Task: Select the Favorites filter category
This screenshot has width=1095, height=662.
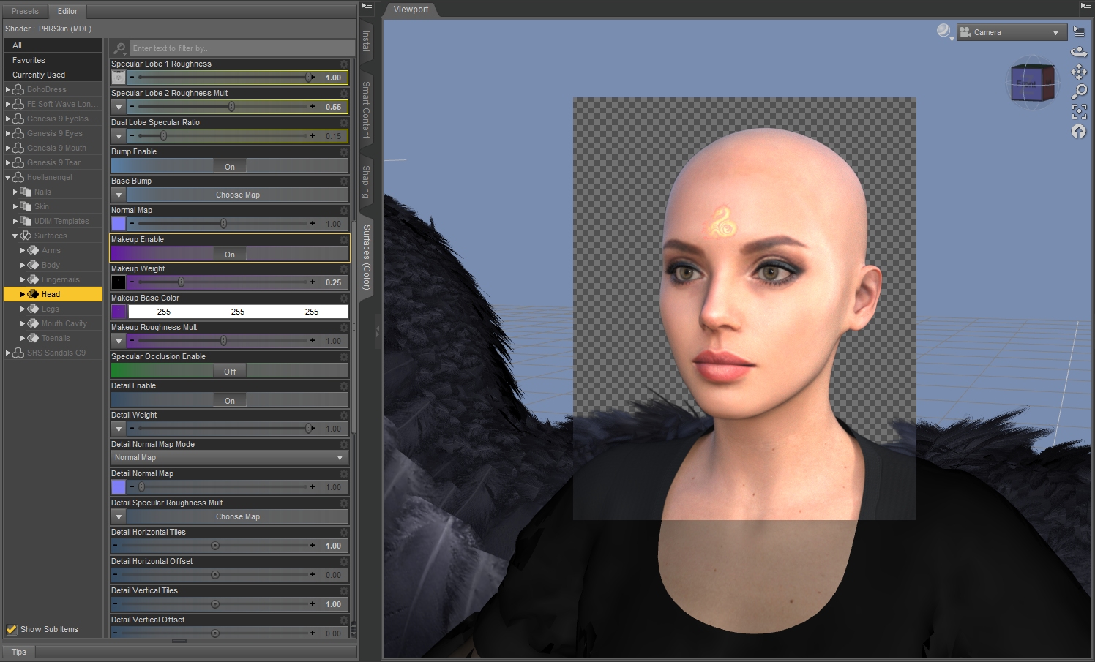Action: pos(53,60)
